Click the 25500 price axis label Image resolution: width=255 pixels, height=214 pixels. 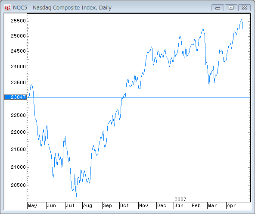(x=19, y=21)
